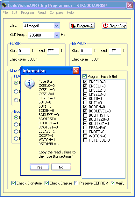Uncheck the CKSEL0=0 fuse checkbox
The width and height of the screenshot is (135, 197).
(85, 82)
